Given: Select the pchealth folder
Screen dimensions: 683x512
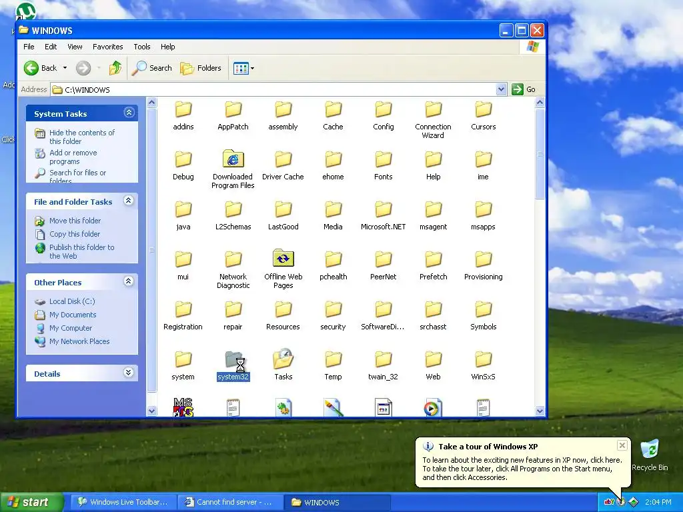Looking at the screenshot, I should coord(333,265).
